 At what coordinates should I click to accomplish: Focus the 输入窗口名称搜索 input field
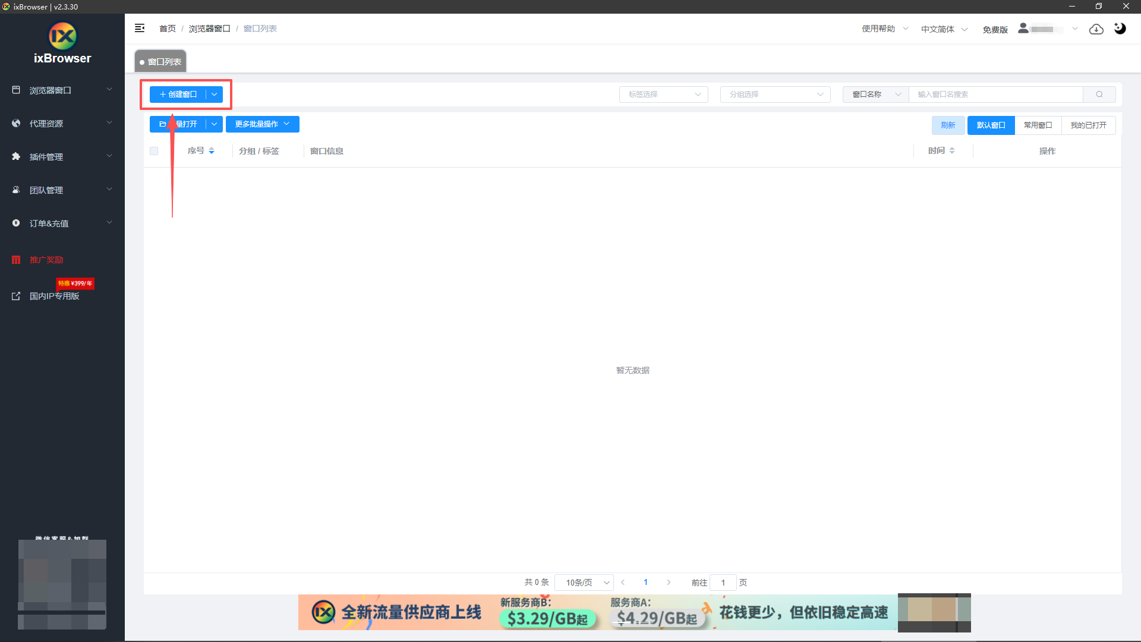coord(996,94)
